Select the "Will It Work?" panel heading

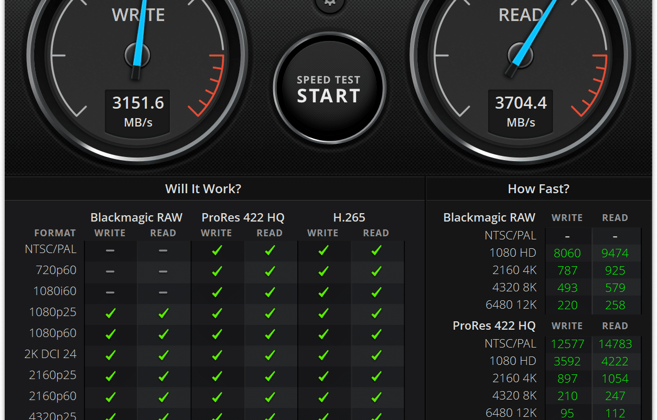pyautogui.click(x=203, y=188)
